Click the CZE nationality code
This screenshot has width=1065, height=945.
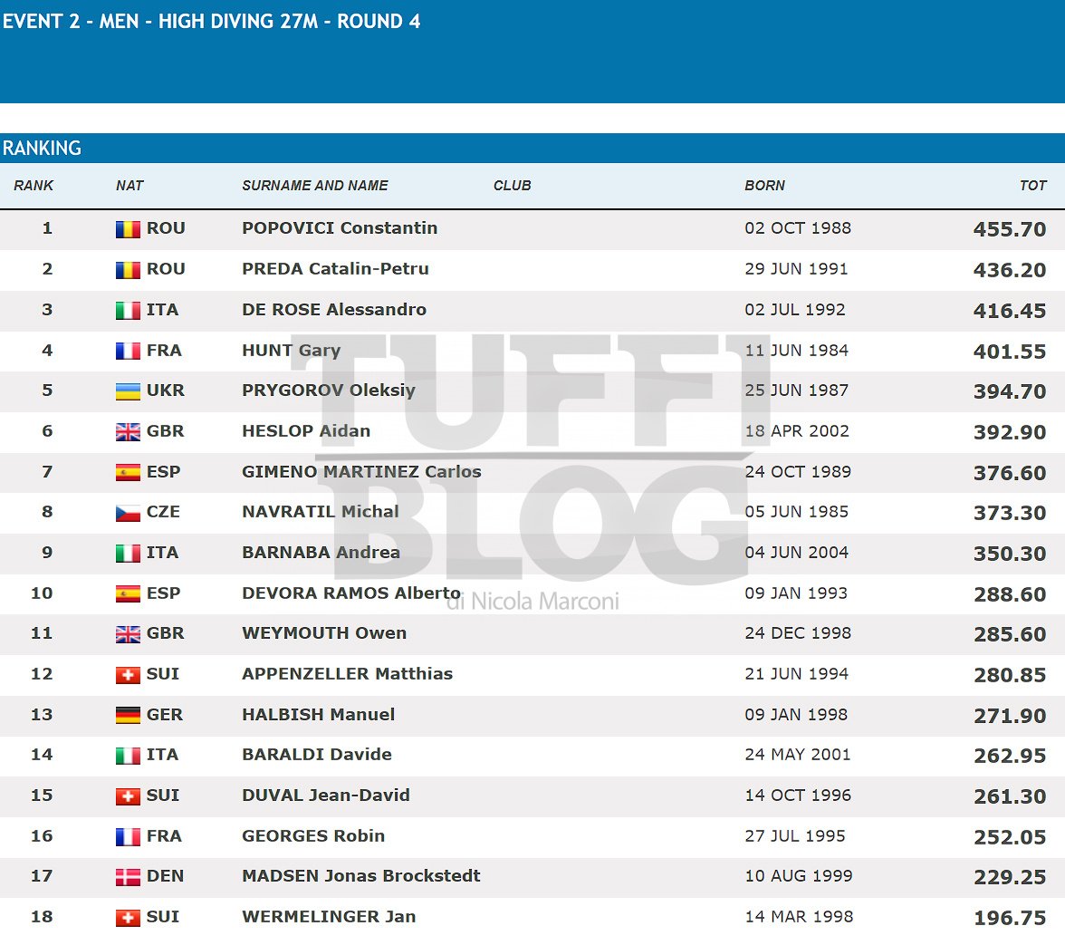164,512
